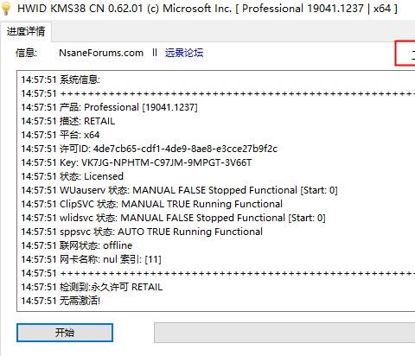Screen dimensions: 415x356
Task: Click the HWID KMS38 CN window title
Action: click(207, 9)
